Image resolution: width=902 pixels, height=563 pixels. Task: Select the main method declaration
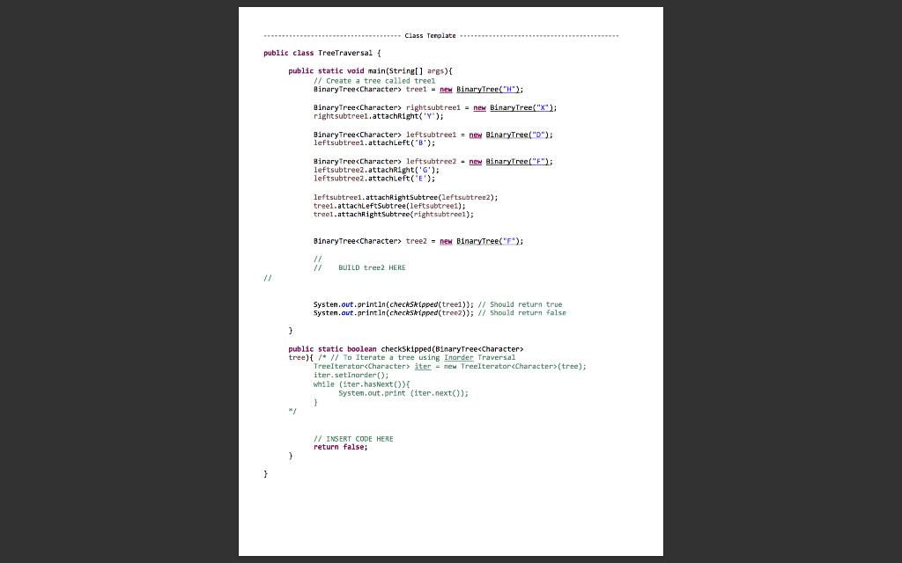click(370, 70)
